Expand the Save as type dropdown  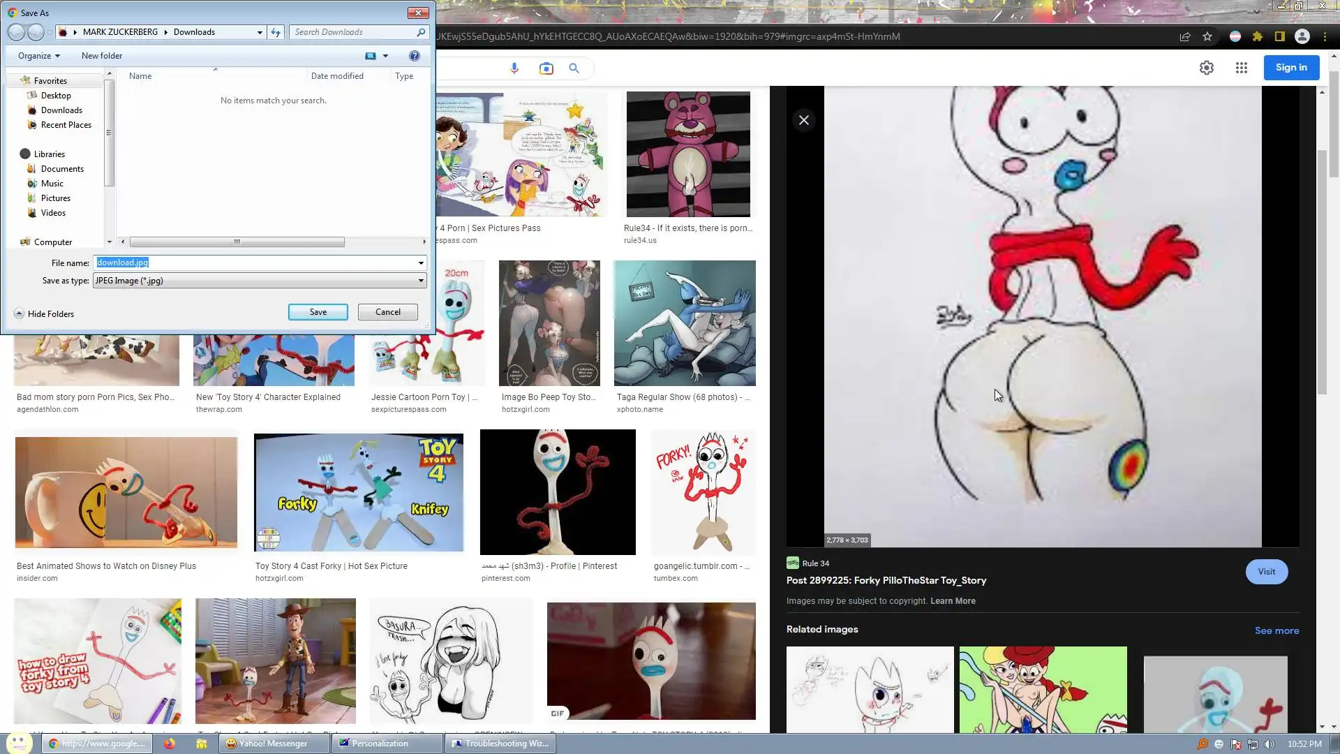pos(421,281)
